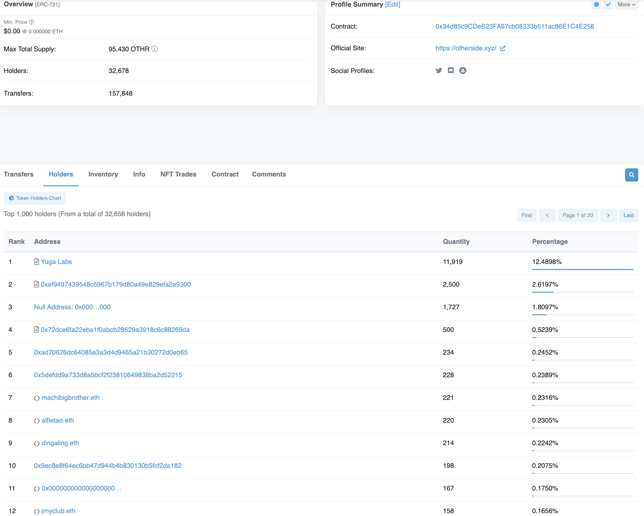Screen dimensions: 644x516
Task: Open the machibigbrother.eth holder link
Action: click(x=71, y=398)
